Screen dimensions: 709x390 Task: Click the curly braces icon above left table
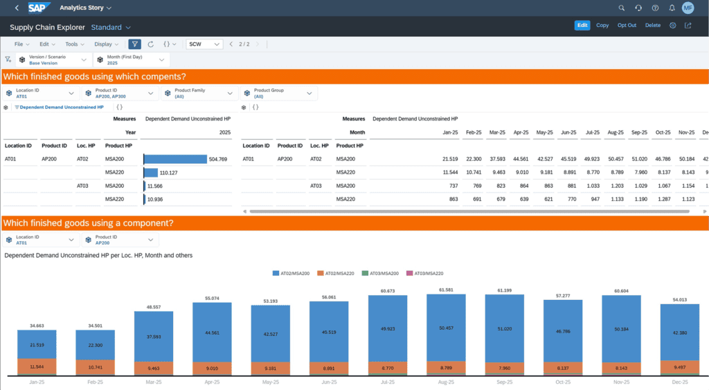coord(119,107)
